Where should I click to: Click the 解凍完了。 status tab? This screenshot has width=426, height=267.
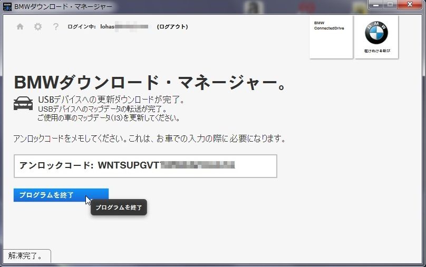coord(26,255)
